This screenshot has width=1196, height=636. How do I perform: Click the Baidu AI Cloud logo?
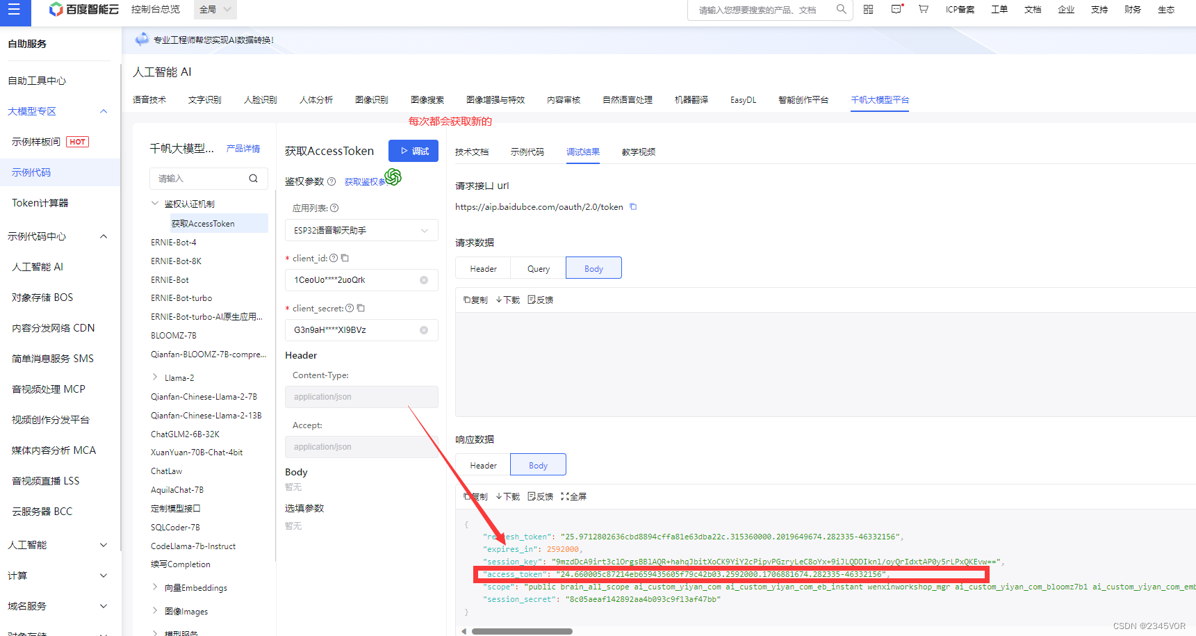(x=84, y=9)
